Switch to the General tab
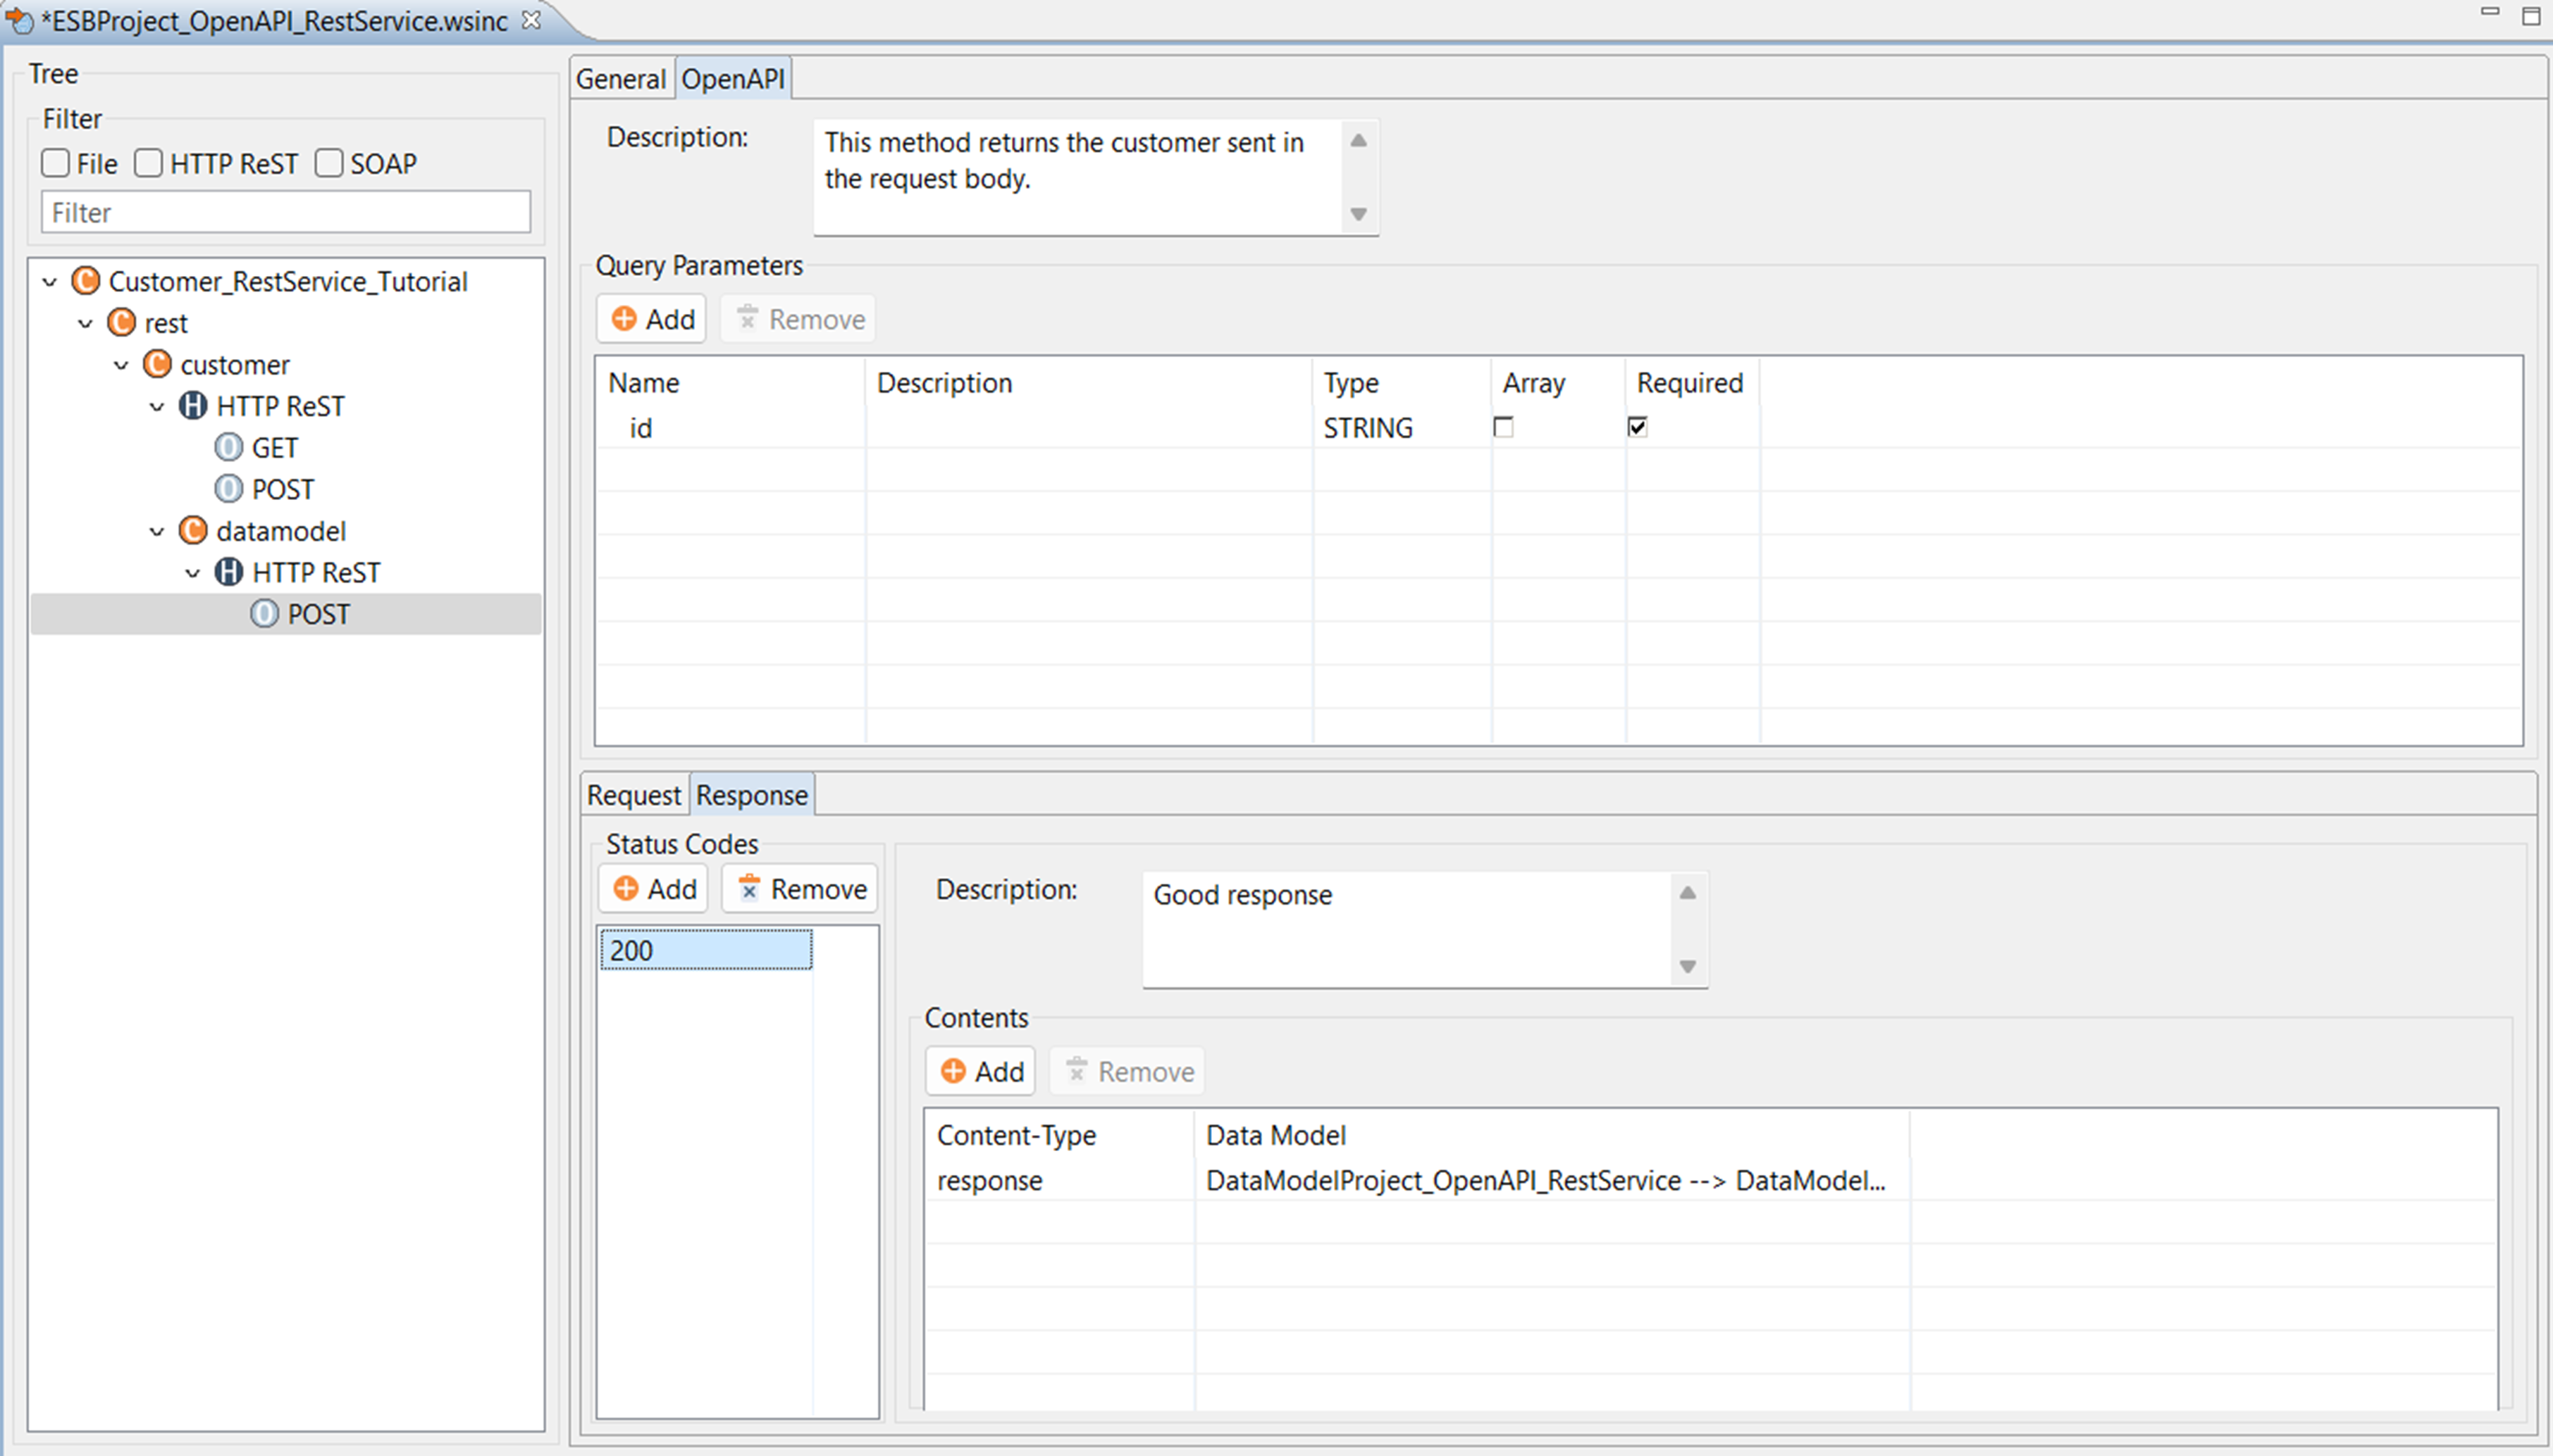This screenshot has width=2553, height=1456. coord(621,79)
